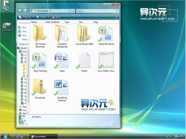The width and height of the screenshot is (186, 139).
Task: Open Music in Favorite Links
Action: point(23,35)
